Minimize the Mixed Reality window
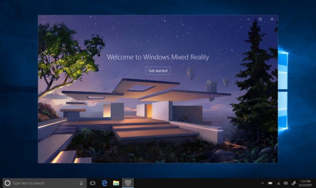Screen dimensions: 316x188 [x=249, y=19]
